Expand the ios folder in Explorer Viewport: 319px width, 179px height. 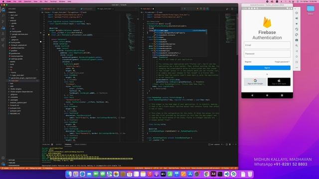pyautogui.click(x=11, y=67)
